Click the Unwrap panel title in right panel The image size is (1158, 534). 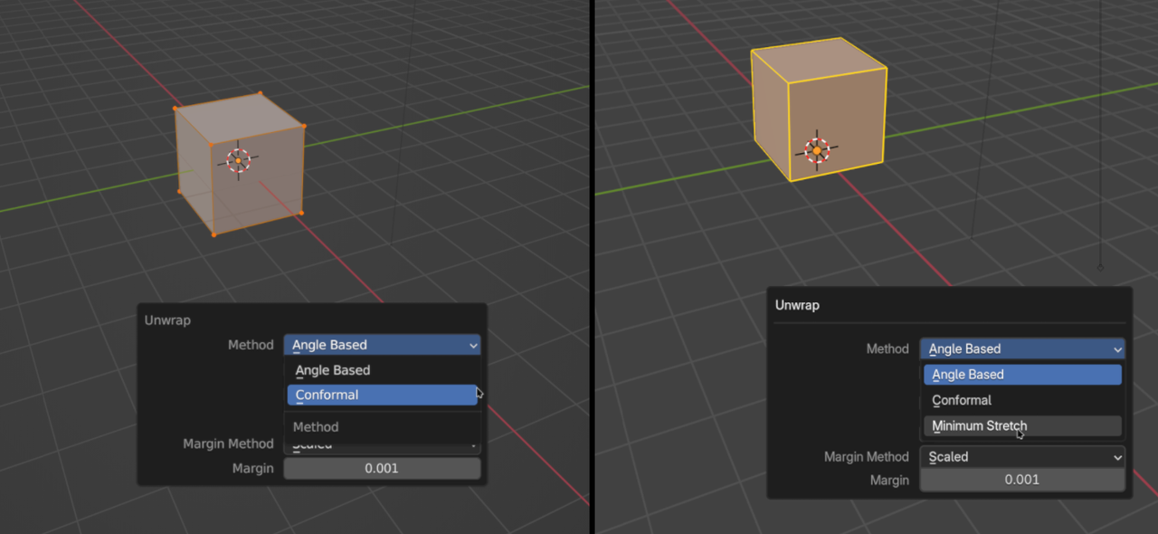(x=797, y=305)
